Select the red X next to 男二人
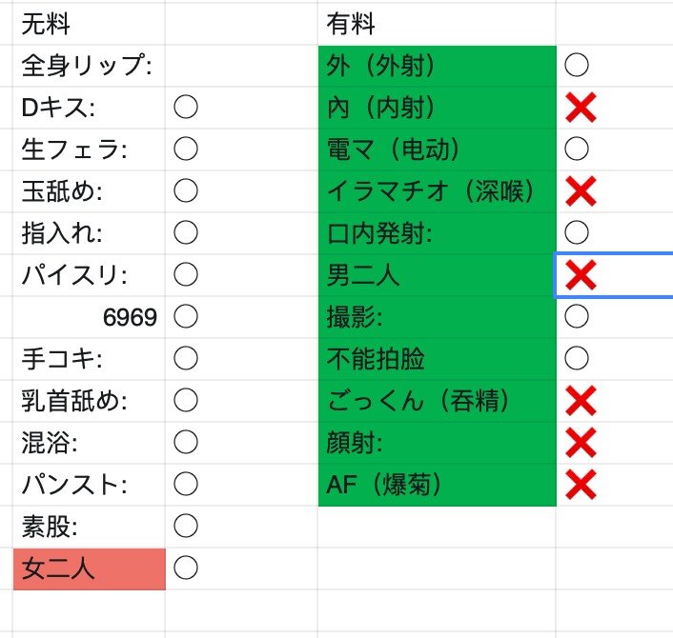This screenshot has width=673, height=638. tap(581, 276)
